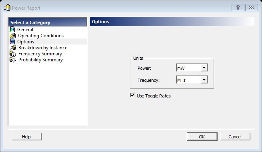Click the Probability Summary icon
The image size is (262, 152).
click(13, 60)
